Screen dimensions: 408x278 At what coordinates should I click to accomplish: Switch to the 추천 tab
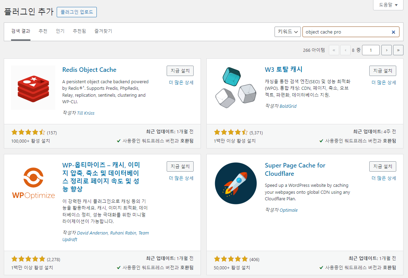[x=43, y=31]
